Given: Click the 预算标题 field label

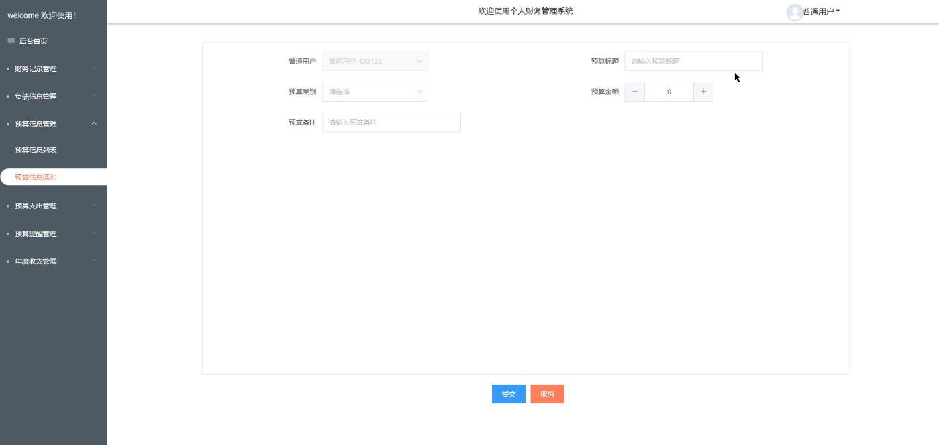Looking at the screenshot, I should click(605, 61).
